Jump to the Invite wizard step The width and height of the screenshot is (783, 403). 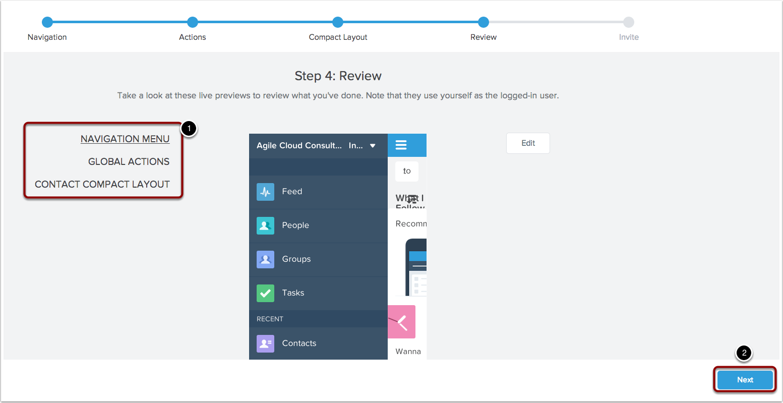(x=629, y=22)
